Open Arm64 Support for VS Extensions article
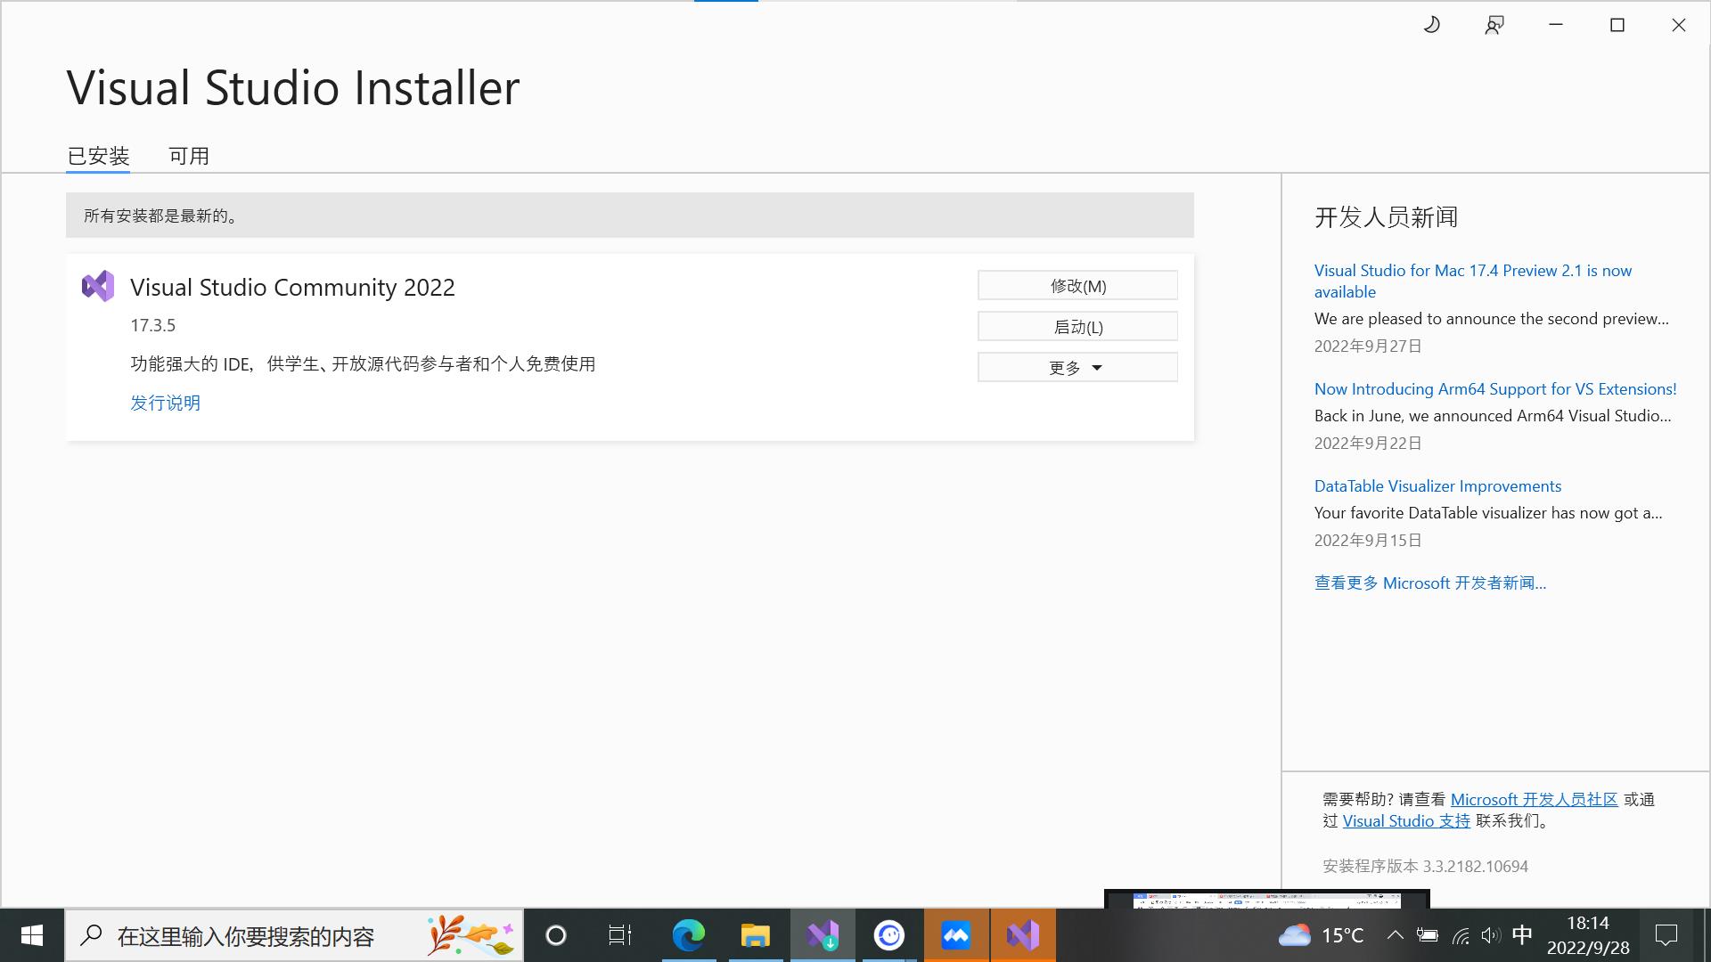Screen dimensions: 1711x962 pyautogui.click(x=1495, y=388)
